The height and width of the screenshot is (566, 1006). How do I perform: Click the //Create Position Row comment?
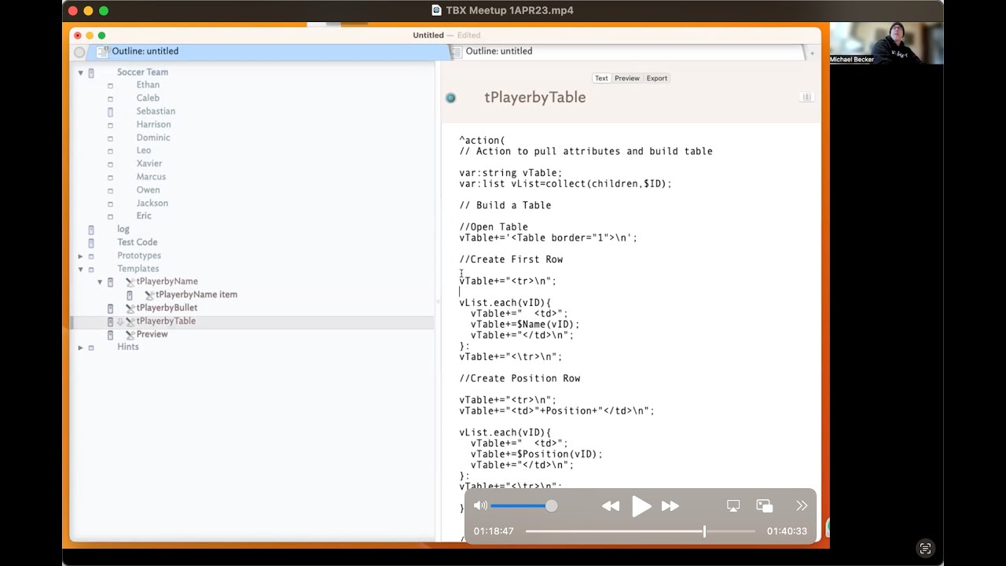[x=520, y=378]
